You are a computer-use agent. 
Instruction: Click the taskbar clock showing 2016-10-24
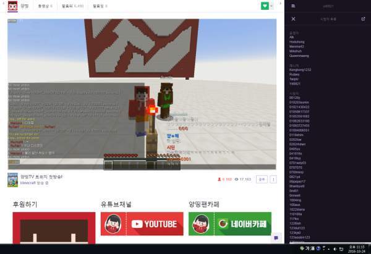click(356, 249)
